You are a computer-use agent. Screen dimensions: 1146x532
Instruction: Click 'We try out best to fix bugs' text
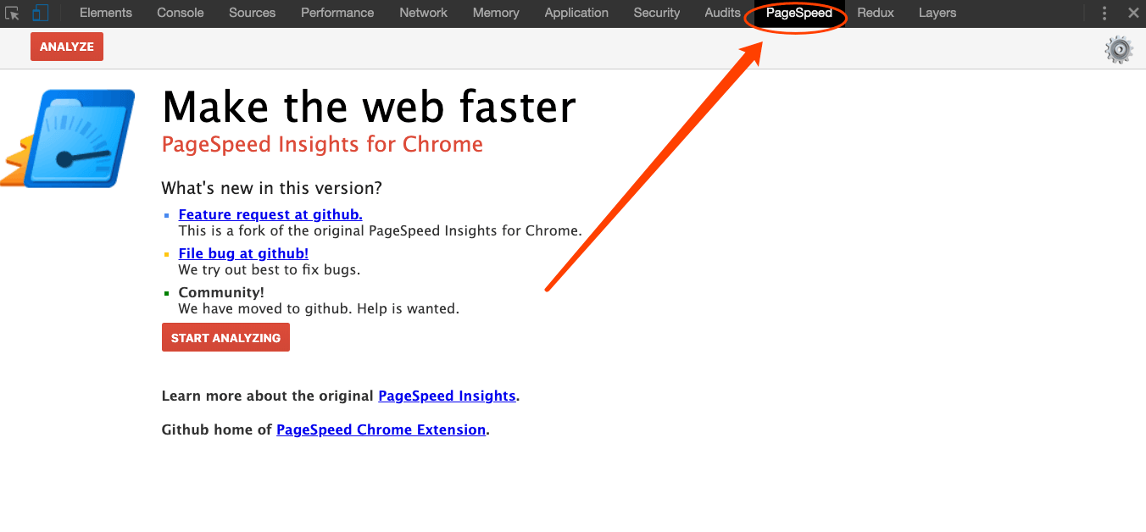(270, 269)
